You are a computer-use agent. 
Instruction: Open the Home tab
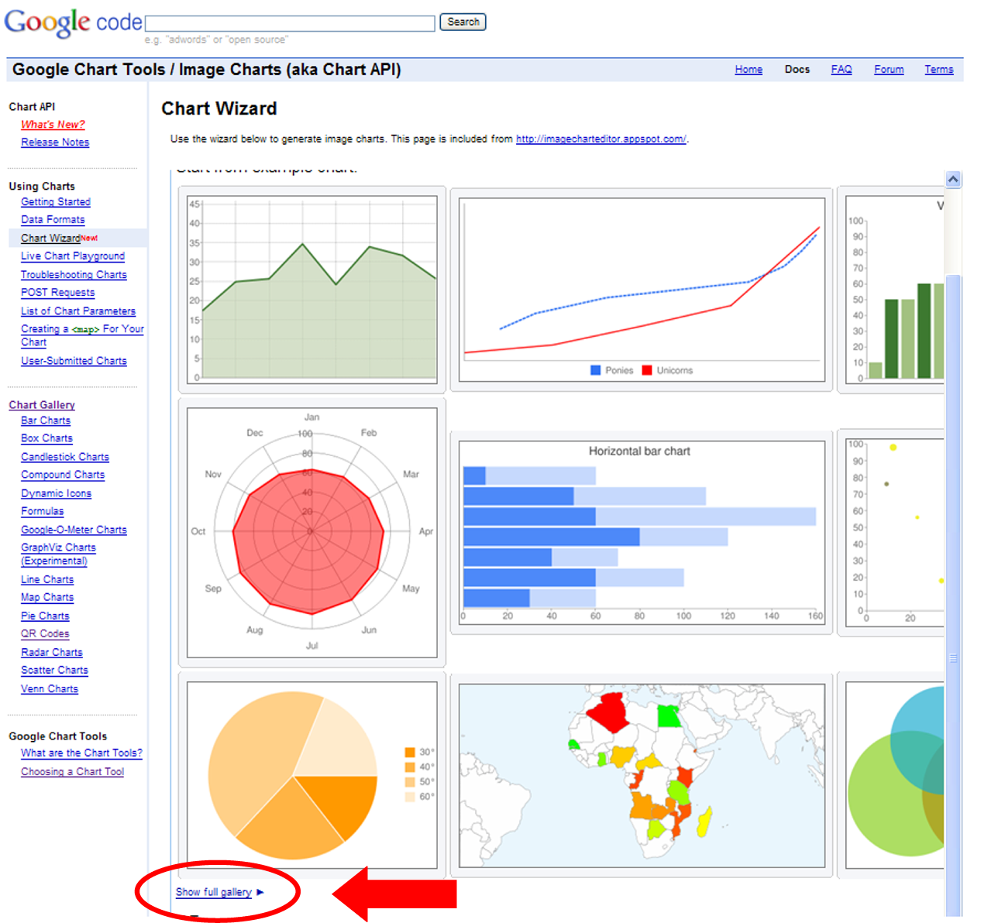[x=748, y=69]
